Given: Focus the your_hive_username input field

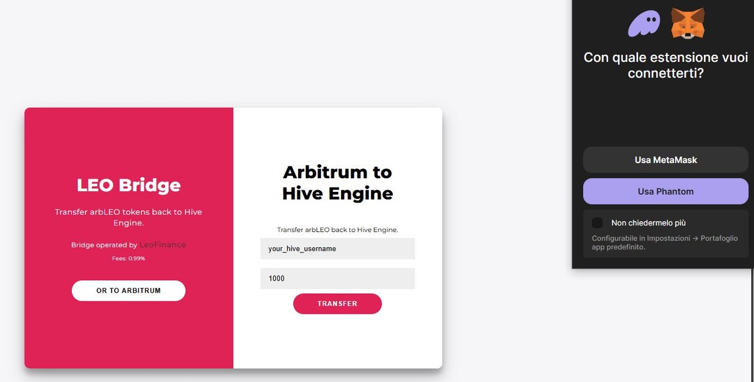Looking at the screenshot, I should click(338, 248).
